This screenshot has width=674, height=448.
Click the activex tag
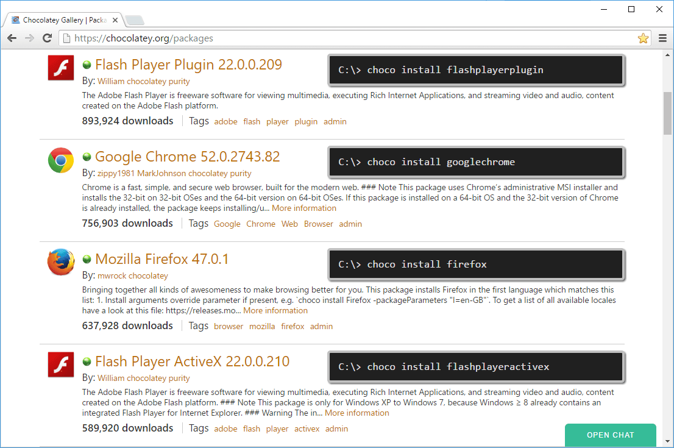(307, 428)
